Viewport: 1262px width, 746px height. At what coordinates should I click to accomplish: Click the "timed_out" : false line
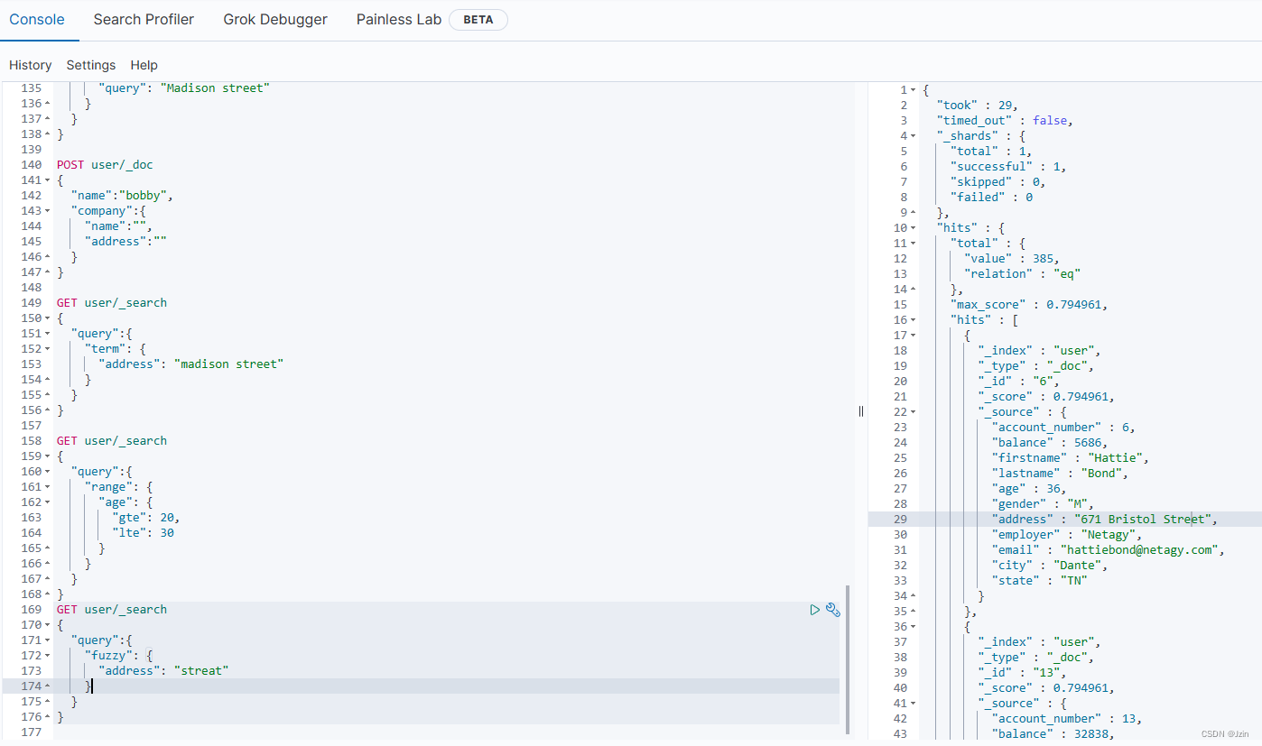1005,121
